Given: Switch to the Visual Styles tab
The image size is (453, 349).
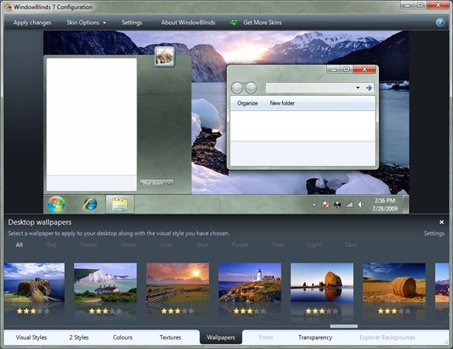Looking at the screenshot, I should point(32,337).
